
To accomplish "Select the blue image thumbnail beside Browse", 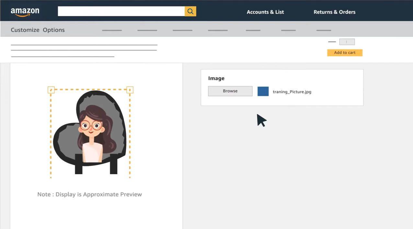I will 263,91.
